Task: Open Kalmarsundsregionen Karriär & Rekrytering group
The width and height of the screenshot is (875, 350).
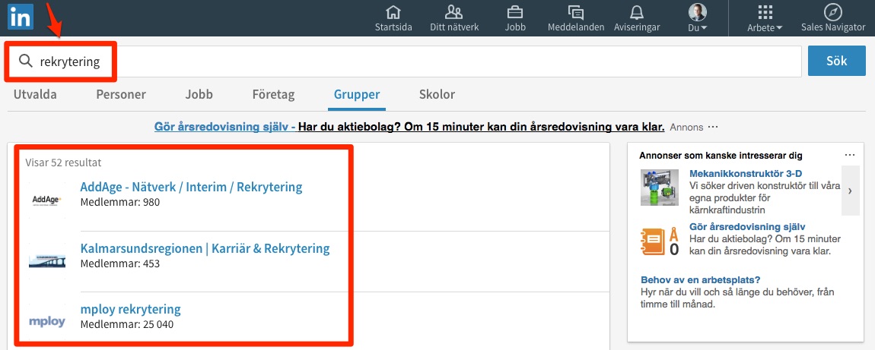Action: (x=205, y=248)
